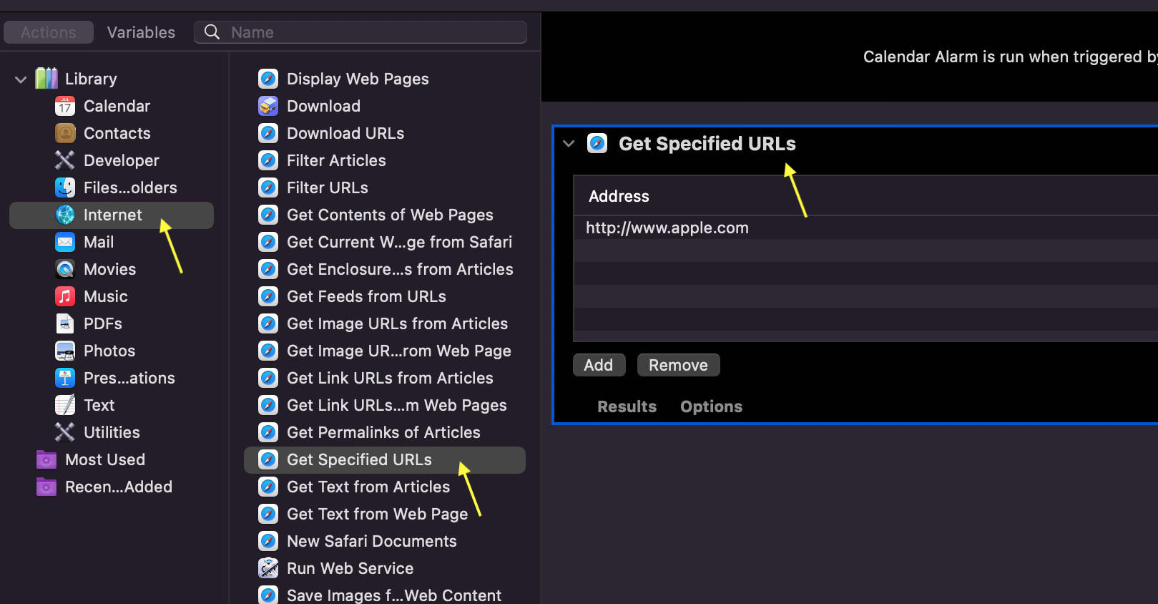This screenshot has width=1158, height=604.
Task: Select the Calendar library category
Action: [117, 106]
